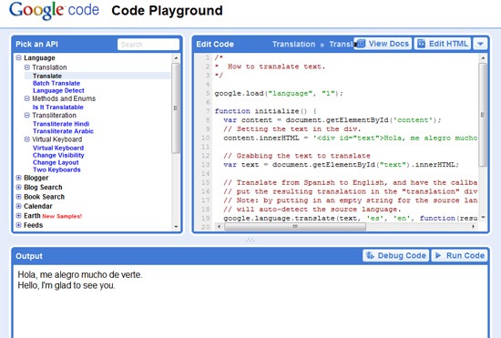Click the 'Hello, I'm glad to see you.' output
The width and height of the screenshot is (501, 338).
[x=66, y=285]
